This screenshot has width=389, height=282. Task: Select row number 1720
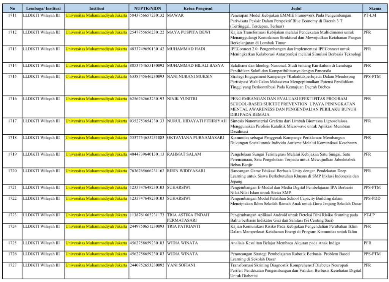13,171
